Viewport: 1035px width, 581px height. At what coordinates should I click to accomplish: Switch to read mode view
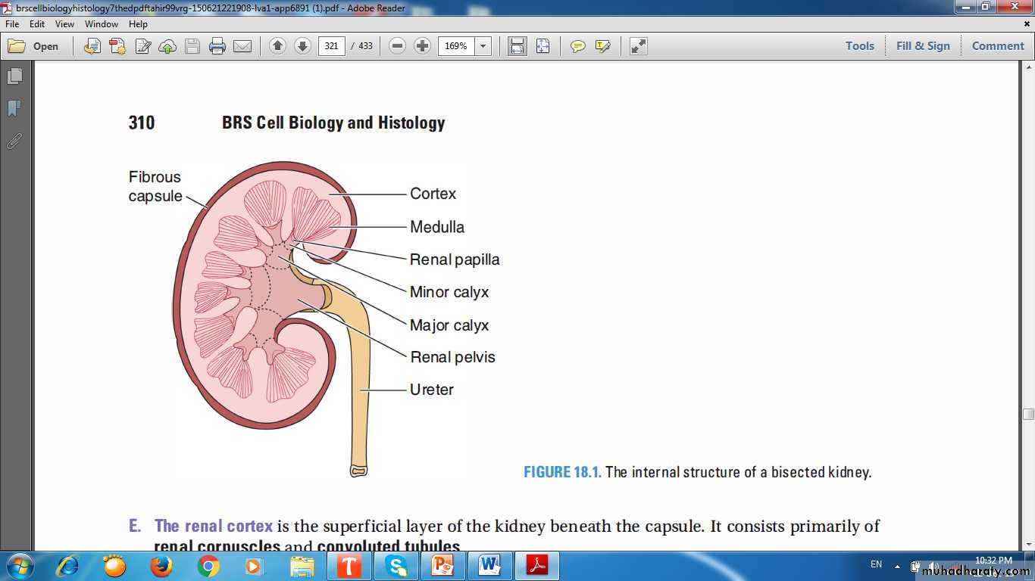point(639,46)
